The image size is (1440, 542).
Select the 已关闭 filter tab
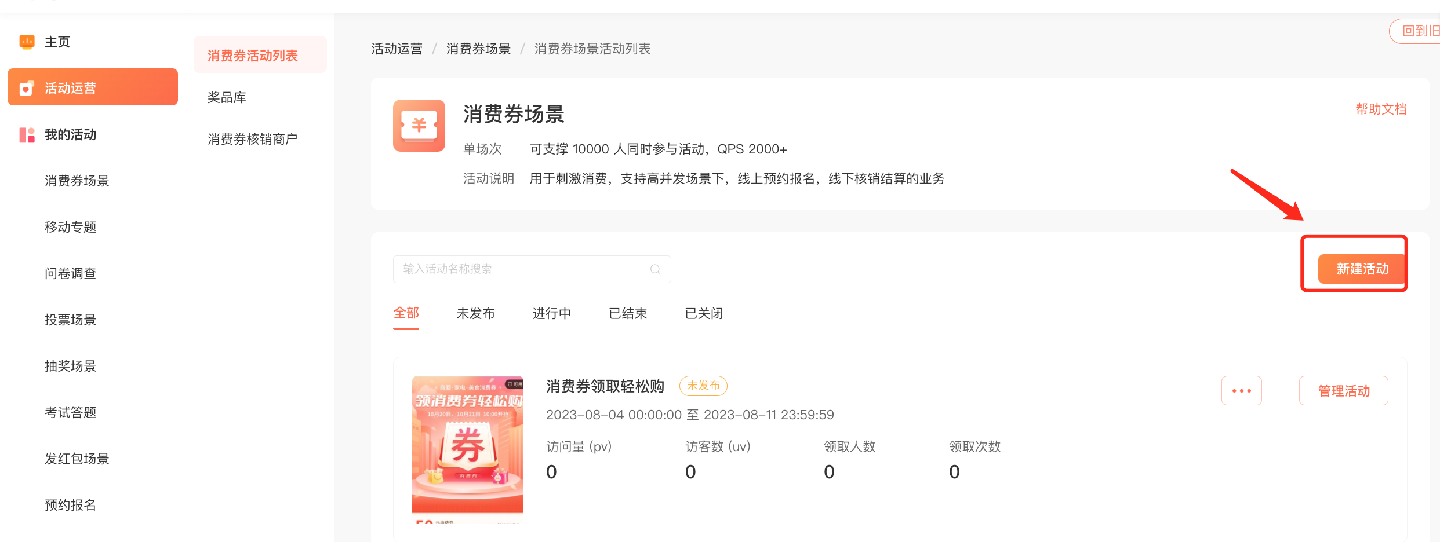[703, 313]
